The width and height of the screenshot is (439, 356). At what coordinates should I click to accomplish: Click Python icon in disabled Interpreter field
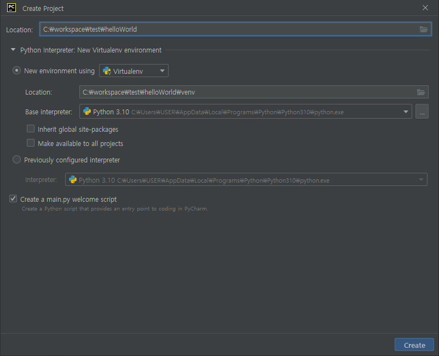[x=73, y=179]
